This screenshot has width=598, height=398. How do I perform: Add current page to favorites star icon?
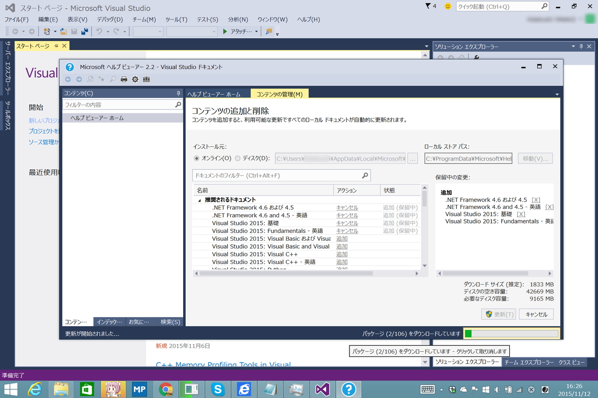pyautogui.click(x=101, y=79)
